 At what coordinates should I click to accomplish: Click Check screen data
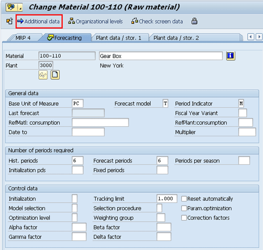157,22
